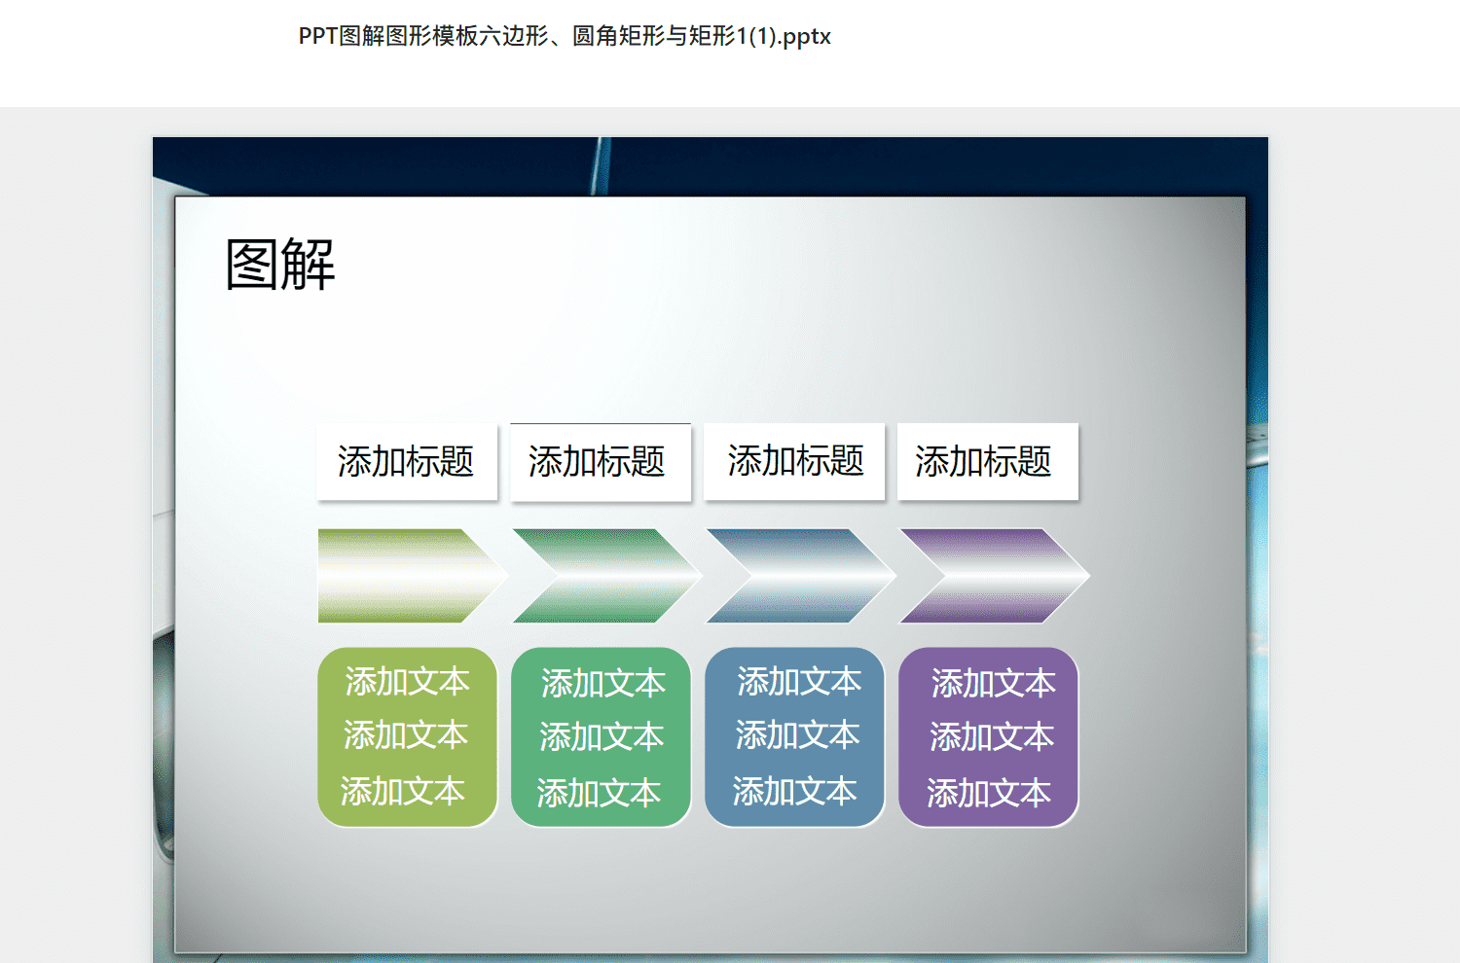Click middle 添加文本 line in blue box
Screen dimensions: 1460x963
tap(797, 734)
